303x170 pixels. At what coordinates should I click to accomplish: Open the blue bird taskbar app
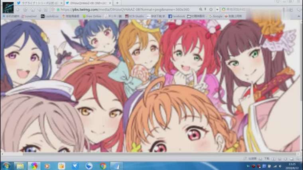click(75, 166)
